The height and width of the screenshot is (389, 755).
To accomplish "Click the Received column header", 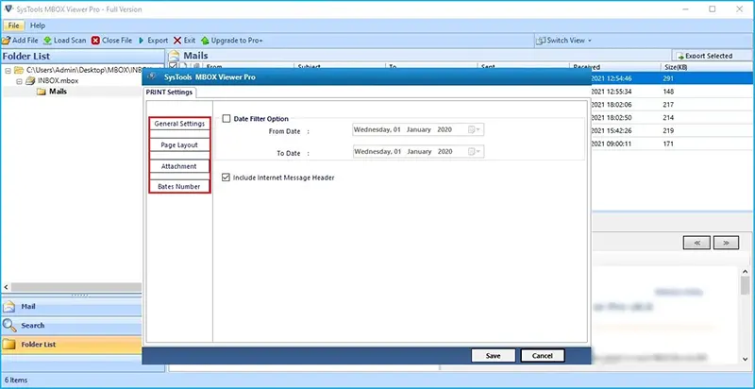I will [615, 67].
